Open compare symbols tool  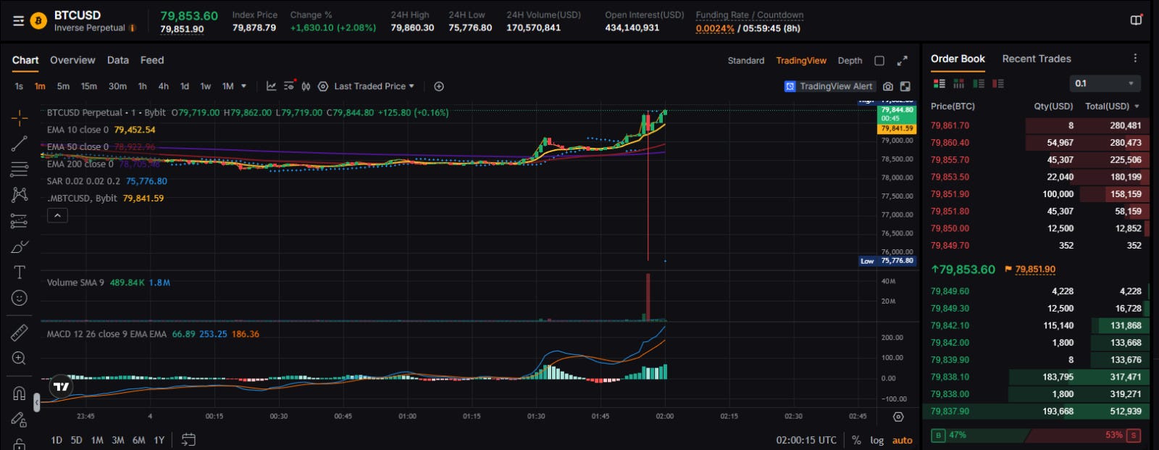tap(306, 86)
